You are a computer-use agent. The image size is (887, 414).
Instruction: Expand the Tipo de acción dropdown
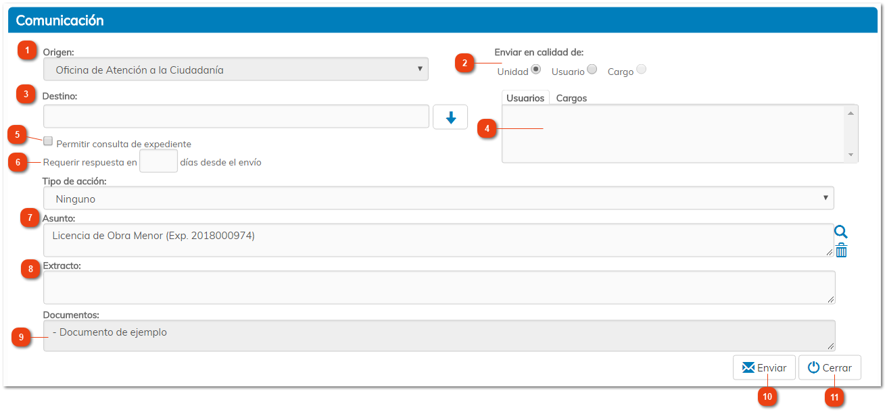[438, 199]
